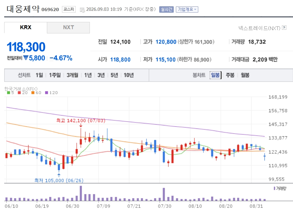Image resolution: width=293 pixels, height=210 pixels.
Task: Click the NXT help question-mark icon
Action: [284, 28]
